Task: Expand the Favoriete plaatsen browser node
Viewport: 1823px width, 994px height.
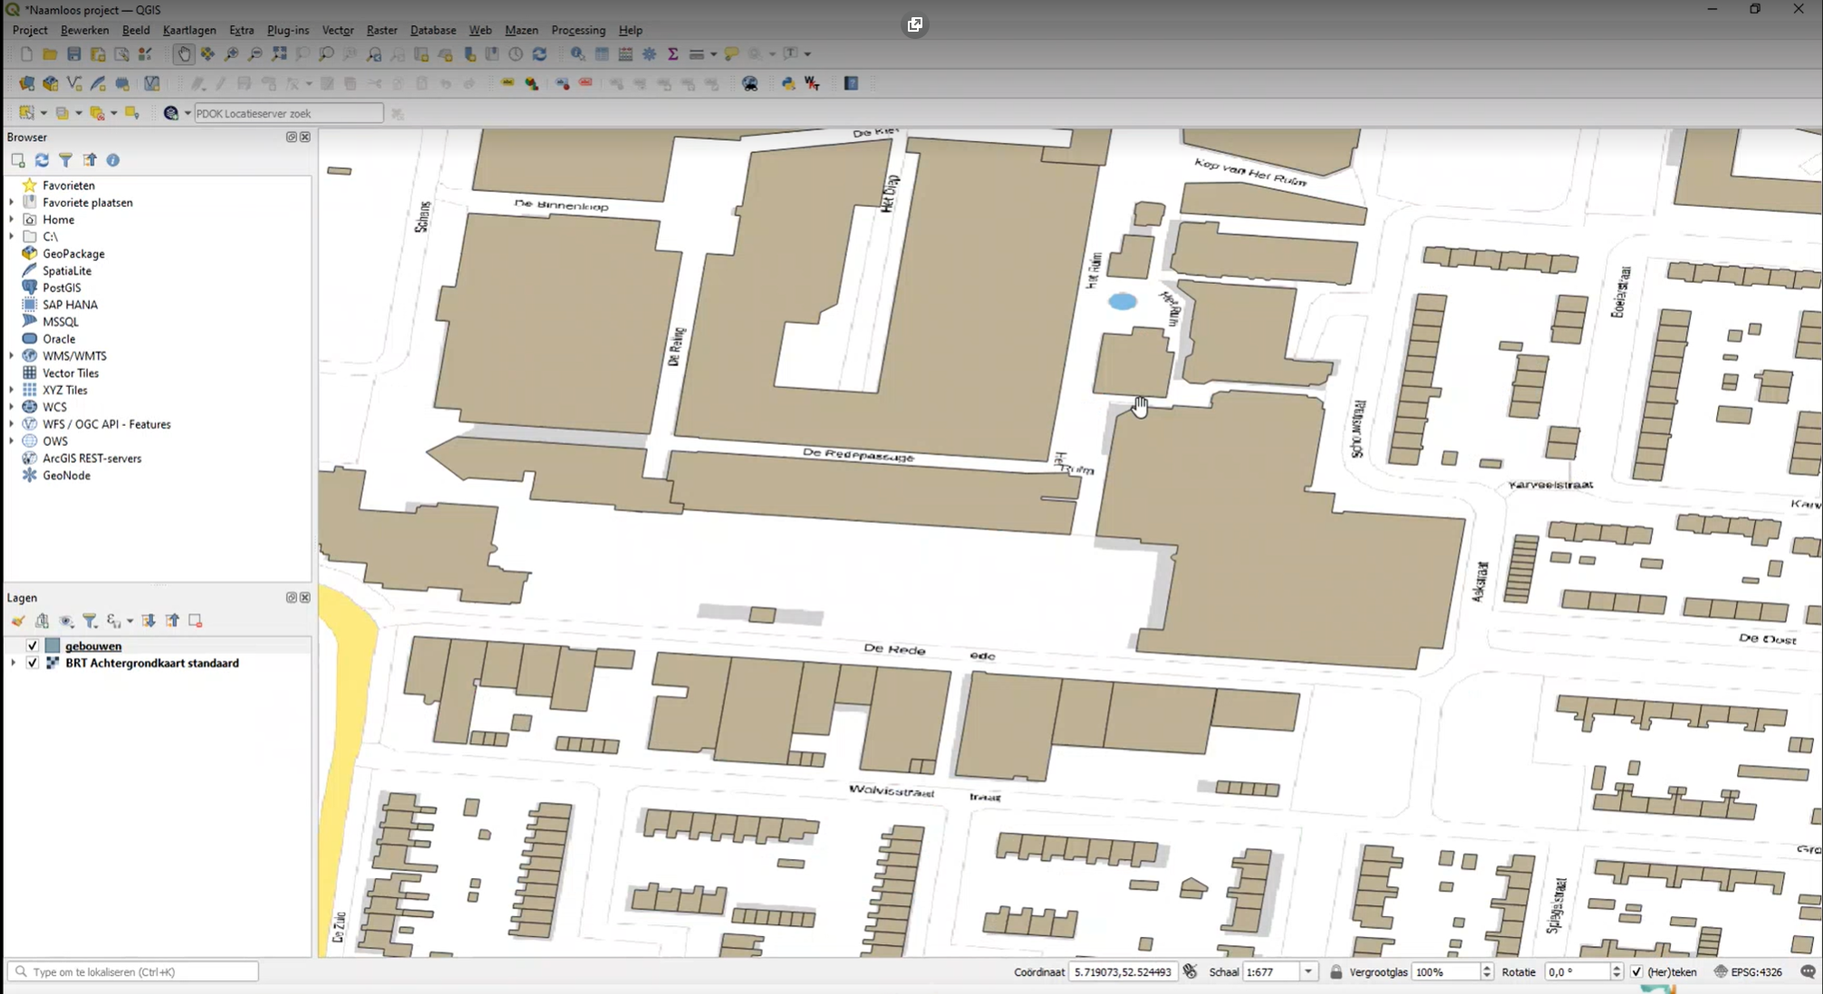Action: (11, 203)
